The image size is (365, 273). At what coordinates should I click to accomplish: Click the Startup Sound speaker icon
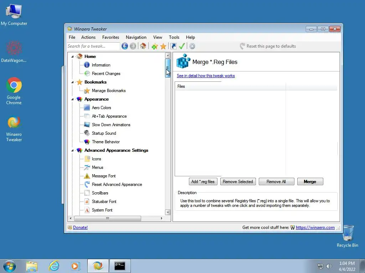click(x=87, y=133)
